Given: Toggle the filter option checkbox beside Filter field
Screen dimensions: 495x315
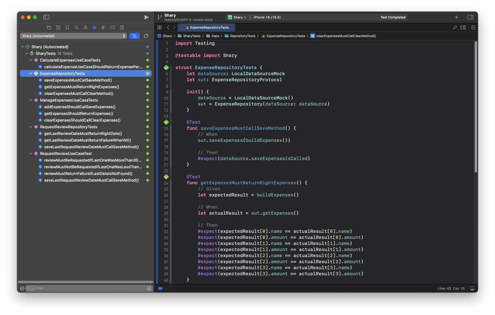Looking at the screenshot, I should click(149, 288).
